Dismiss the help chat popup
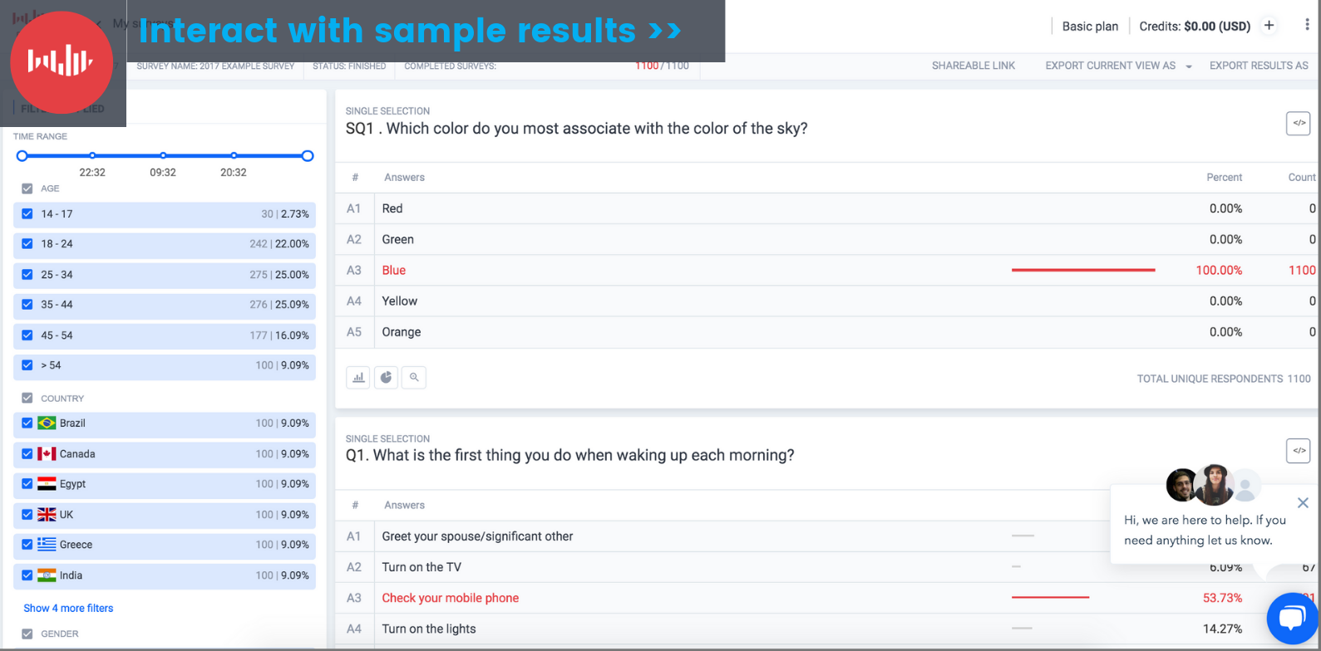Screen dimensions: 1321x651 click(x=1303, y=502)
